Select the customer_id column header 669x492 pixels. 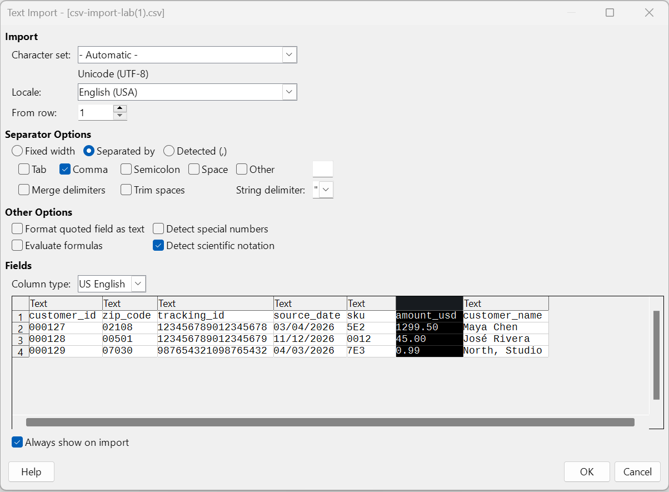click(x=66, y=304)
